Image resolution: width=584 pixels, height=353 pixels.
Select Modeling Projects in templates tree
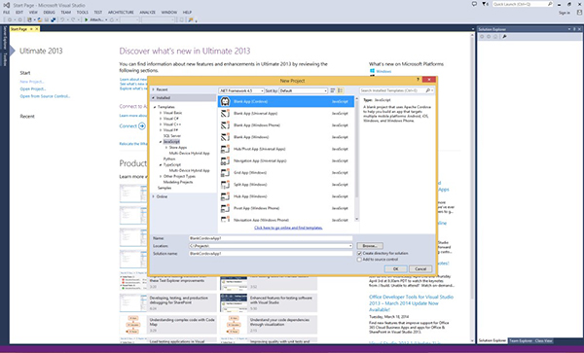tap(178, 182)
